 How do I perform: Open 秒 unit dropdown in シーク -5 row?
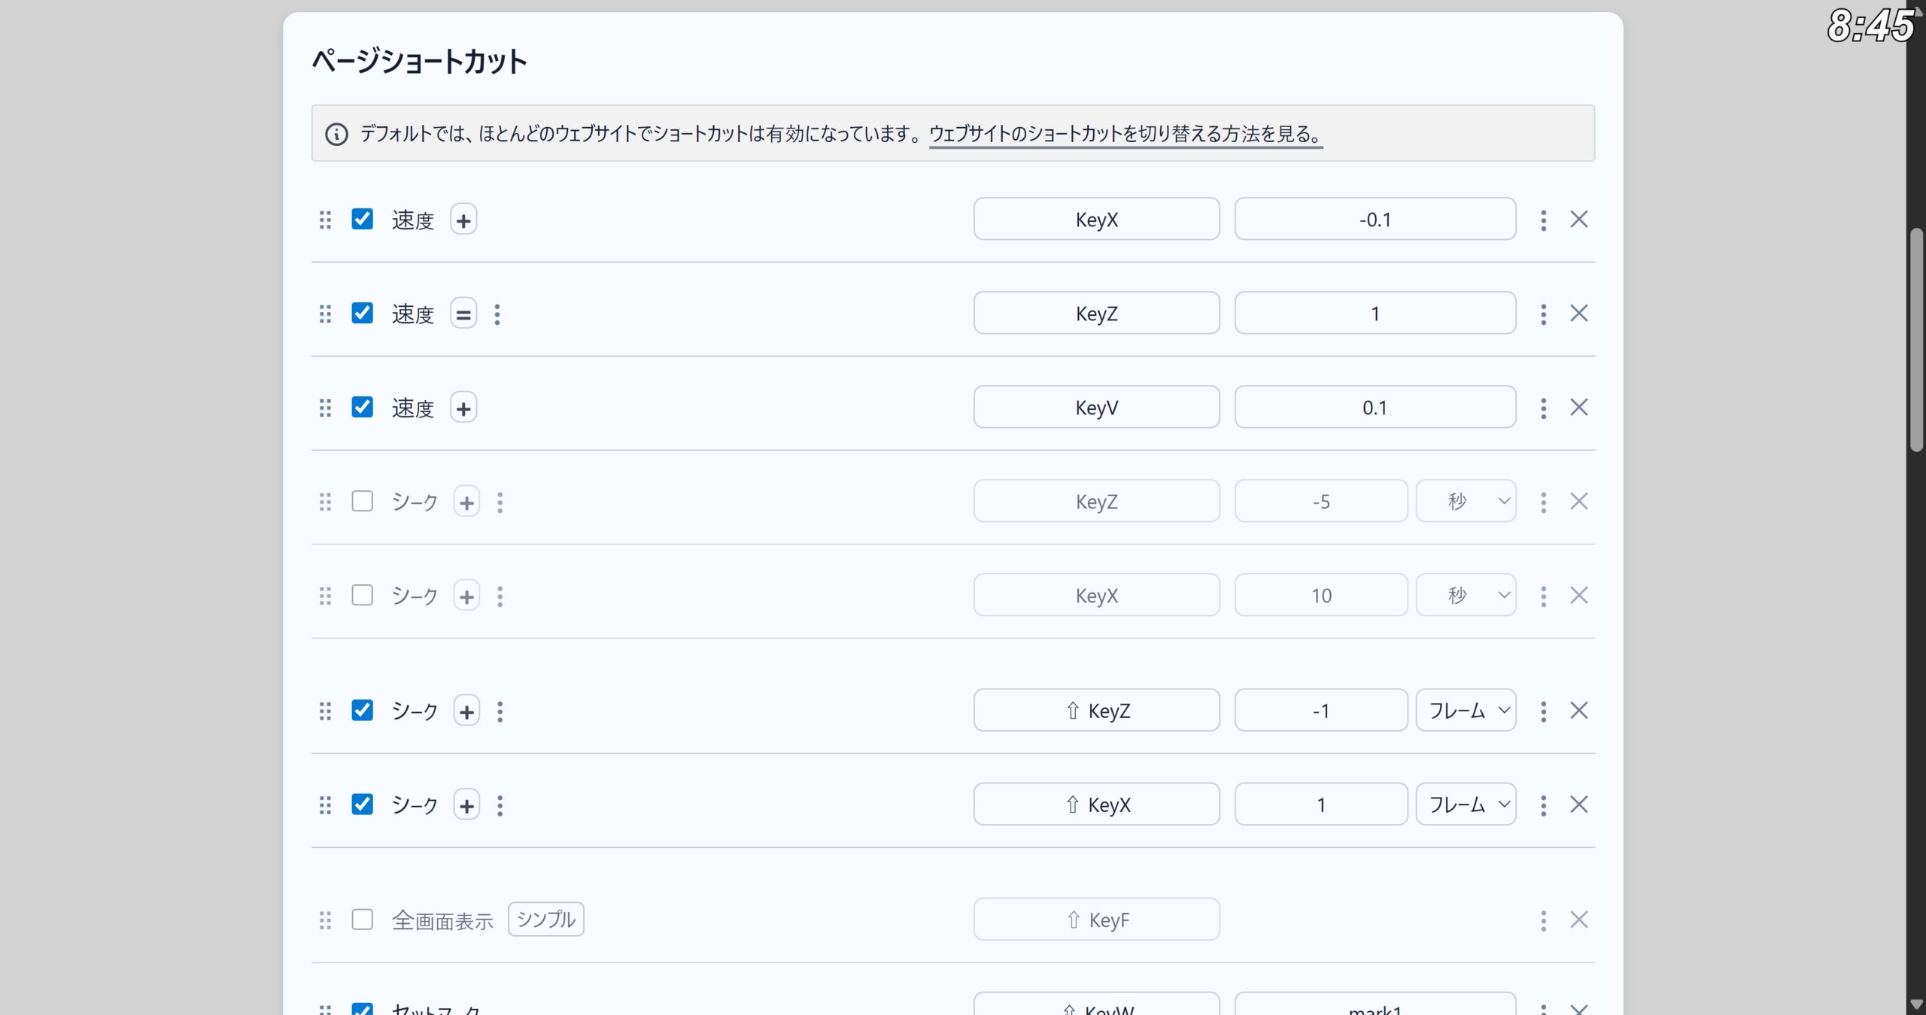click(1466, 501)
